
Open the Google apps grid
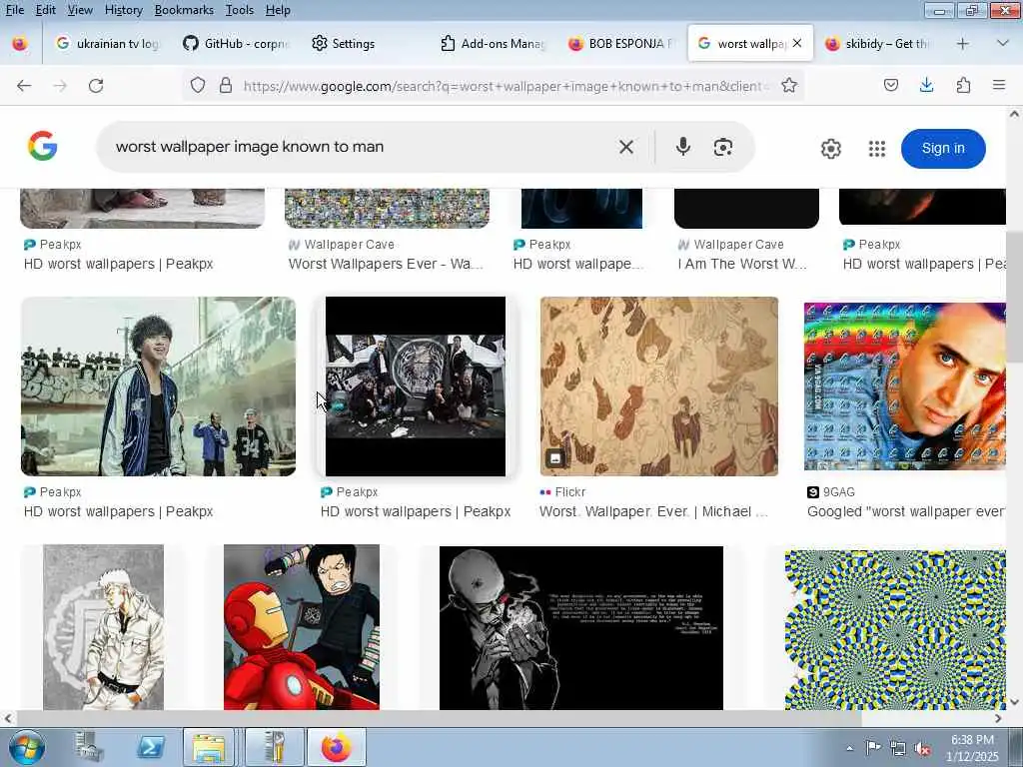(x=877, y=149)
